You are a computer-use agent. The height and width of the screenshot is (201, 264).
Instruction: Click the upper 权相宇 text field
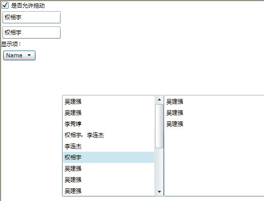tap(32, 17)
